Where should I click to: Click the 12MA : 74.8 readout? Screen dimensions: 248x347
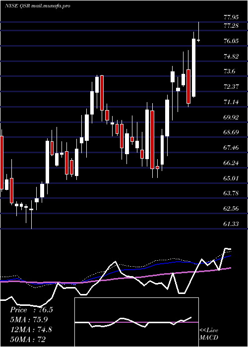pos(31,329)
